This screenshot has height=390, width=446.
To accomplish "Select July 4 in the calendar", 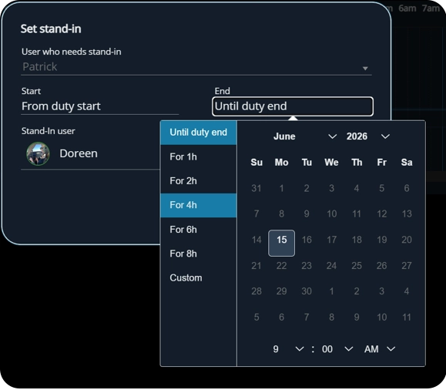I will 407,291.
